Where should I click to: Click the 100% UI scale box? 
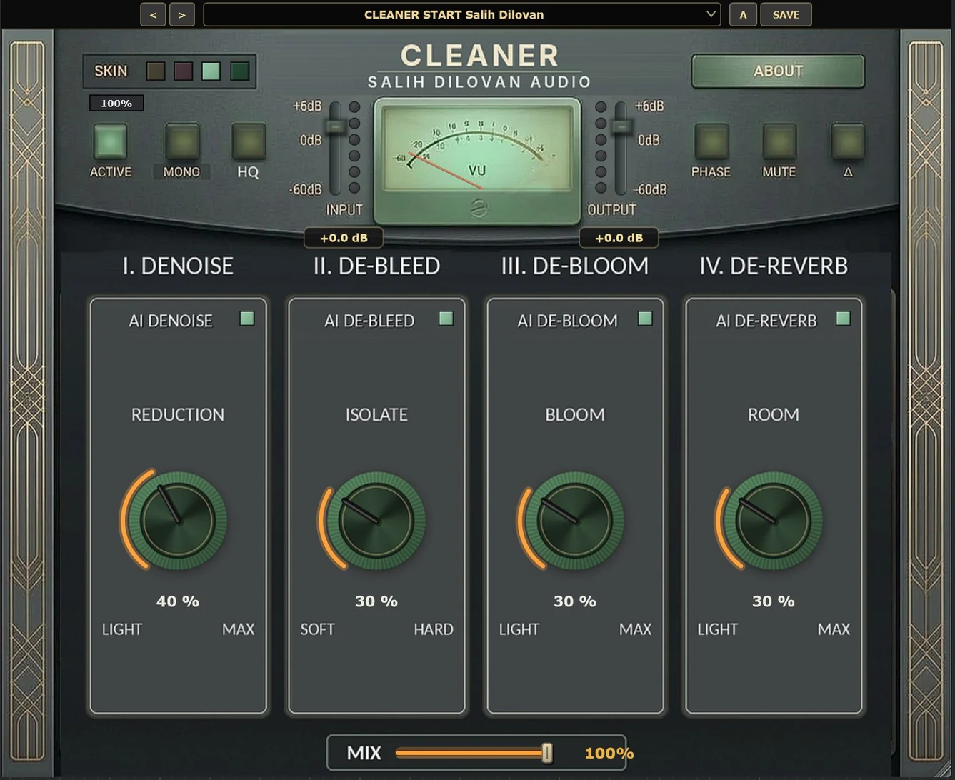116,104
